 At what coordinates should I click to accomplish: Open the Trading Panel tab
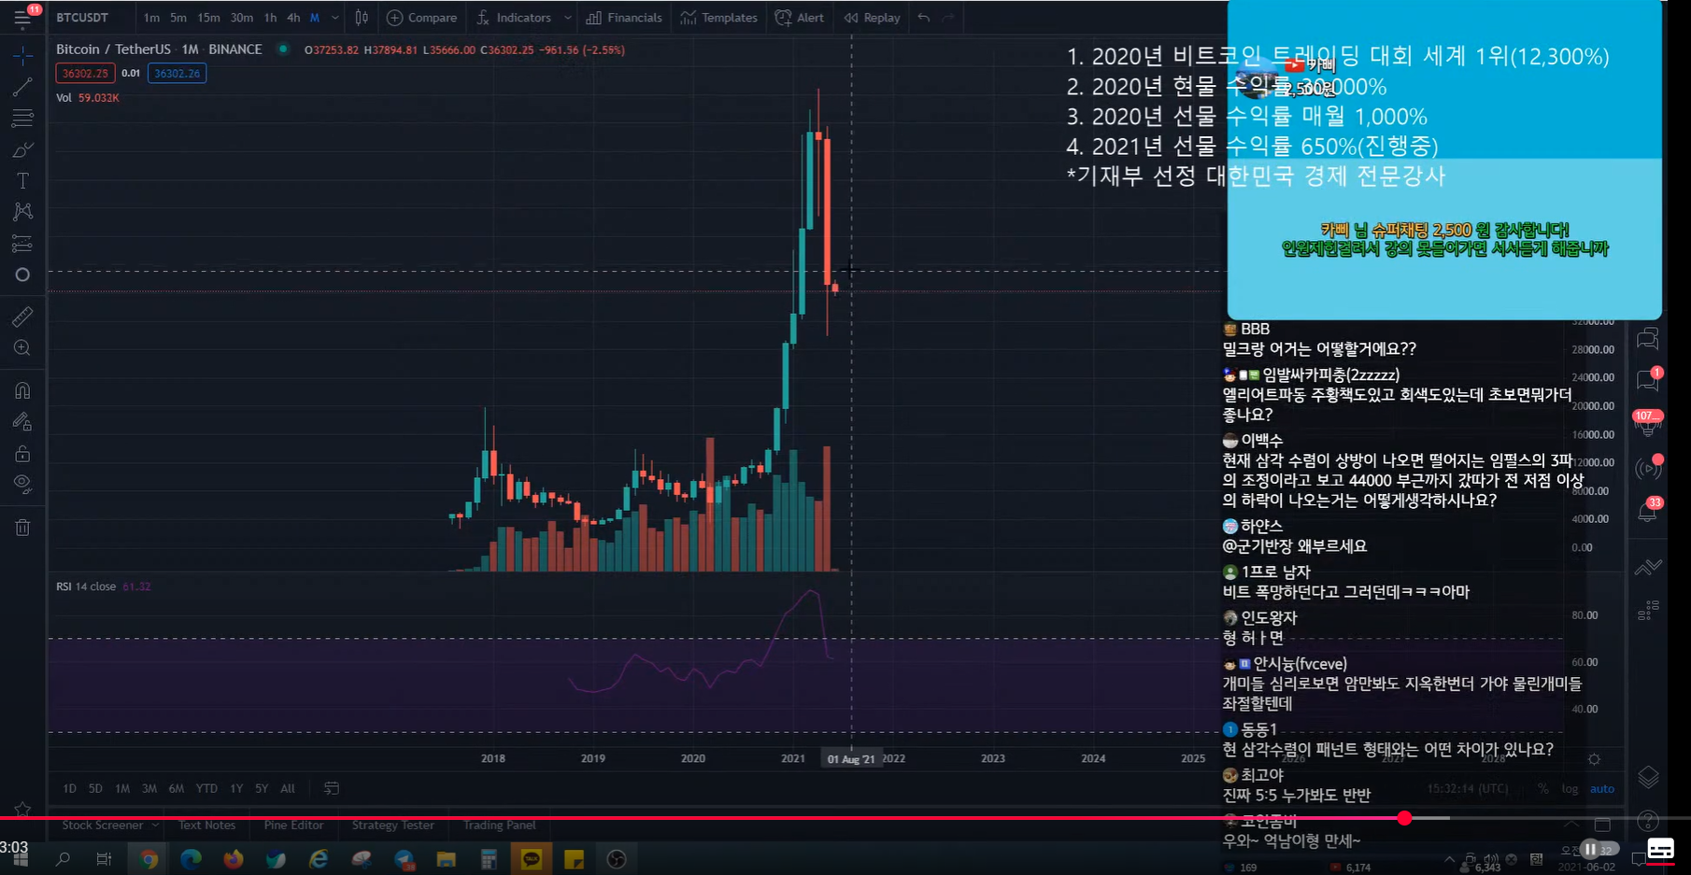pos(499,826)
